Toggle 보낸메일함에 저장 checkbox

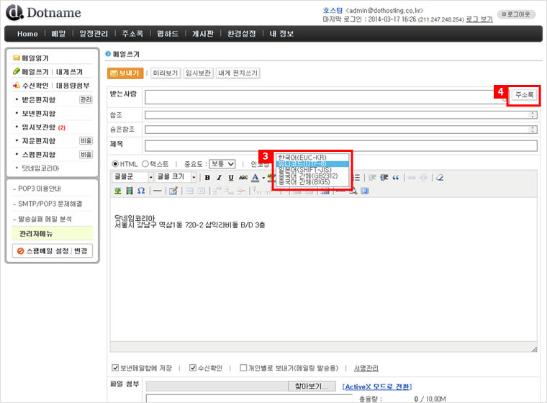116,368
